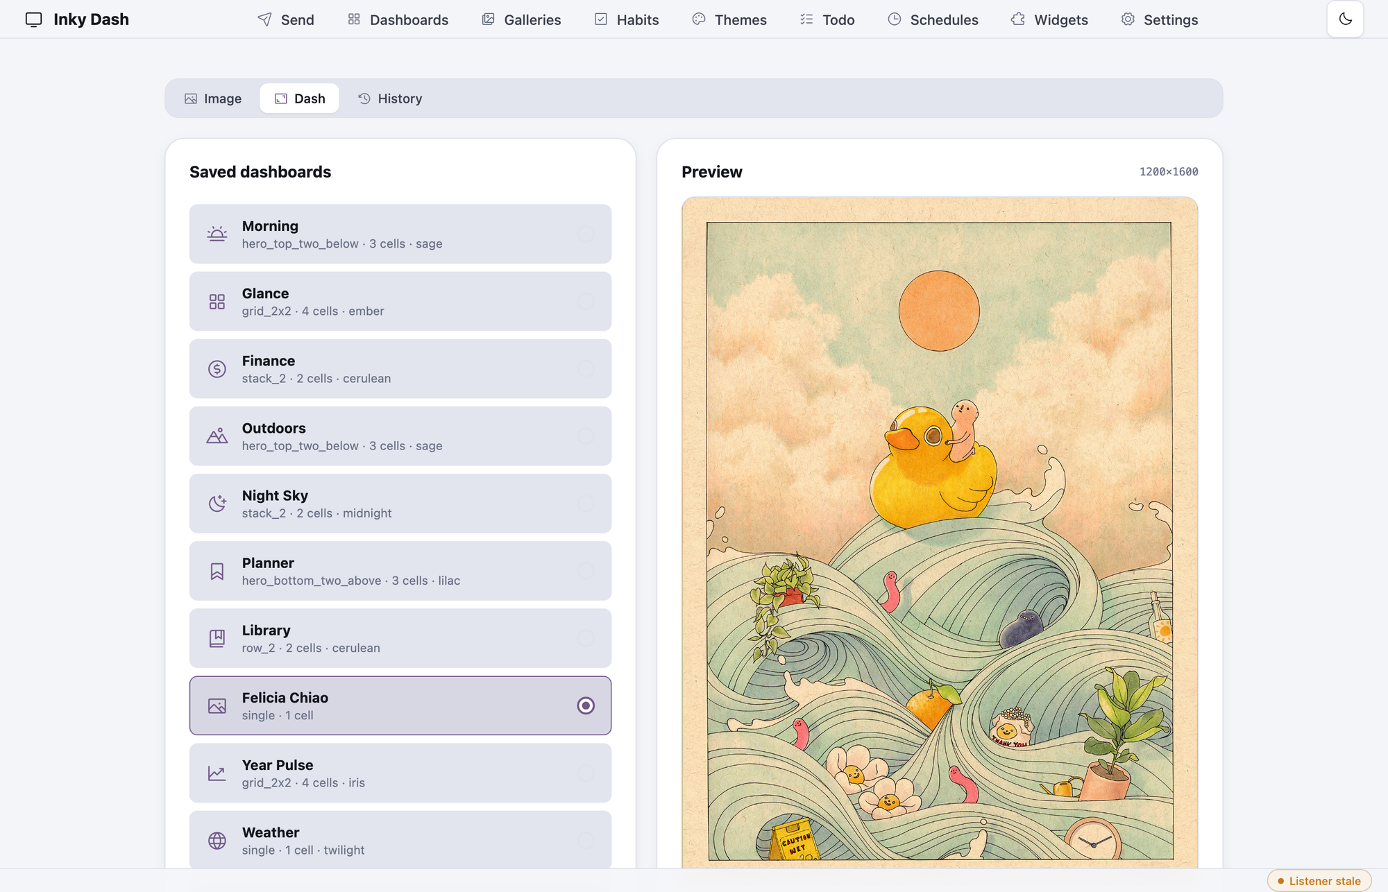
Task: Click the 'grid_2x2 · 4 cells · iris' description
Action: [303, 782]
